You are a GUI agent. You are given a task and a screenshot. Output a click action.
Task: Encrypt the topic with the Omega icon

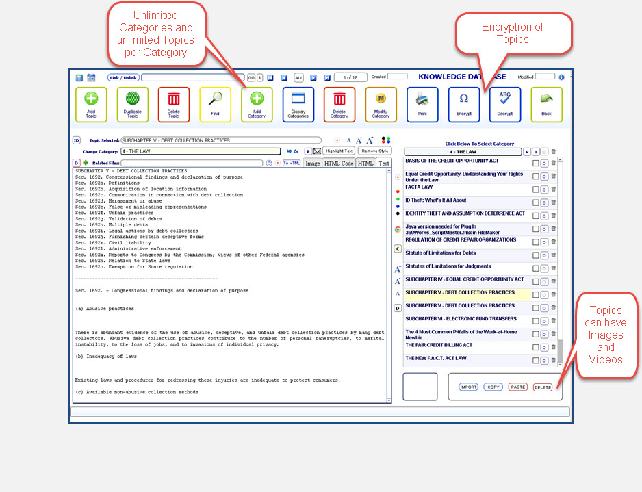click(x=464, y=104)
